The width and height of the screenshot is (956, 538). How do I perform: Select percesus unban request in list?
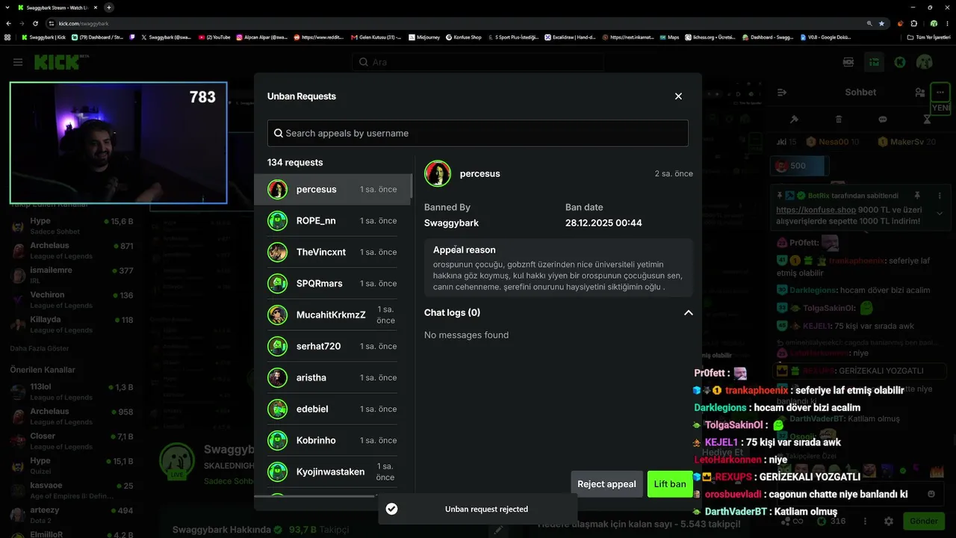coord(332,189)
